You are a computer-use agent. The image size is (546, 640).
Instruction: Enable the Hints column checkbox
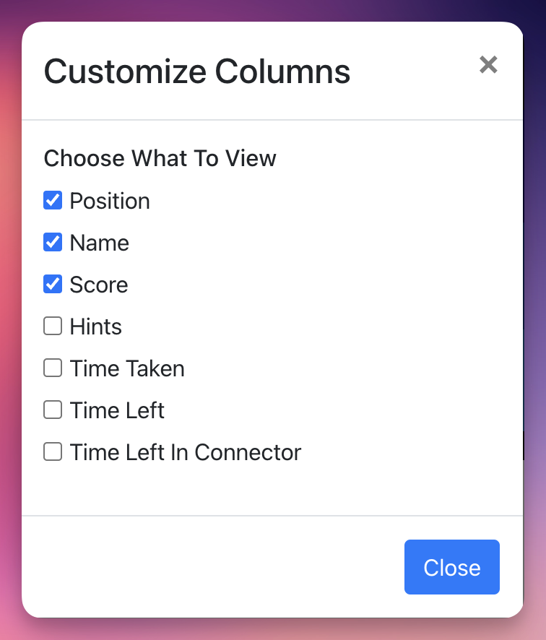(53, 327)
